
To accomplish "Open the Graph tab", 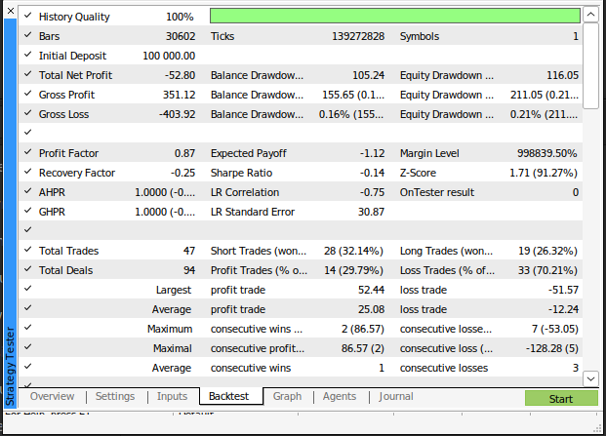I will [x=287, y=396].
